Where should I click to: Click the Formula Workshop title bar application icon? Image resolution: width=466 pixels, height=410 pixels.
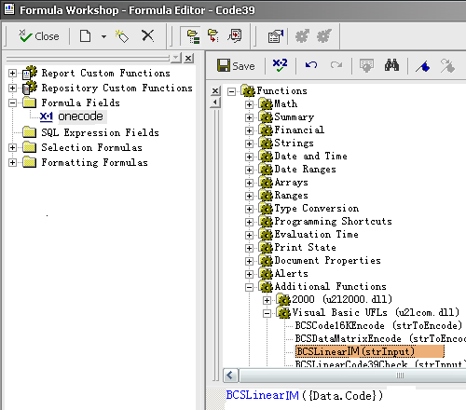[x=9, y=9]
